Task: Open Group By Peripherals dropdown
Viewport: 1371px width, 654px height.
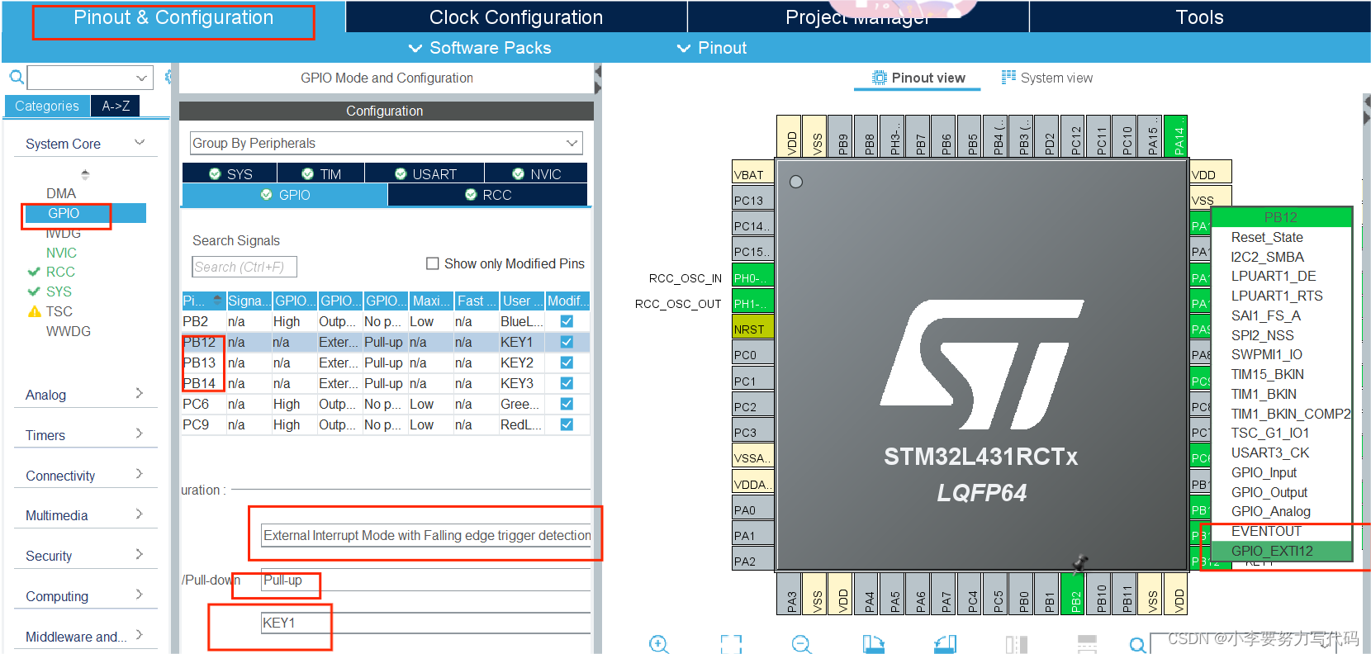Action: point(387,143)
